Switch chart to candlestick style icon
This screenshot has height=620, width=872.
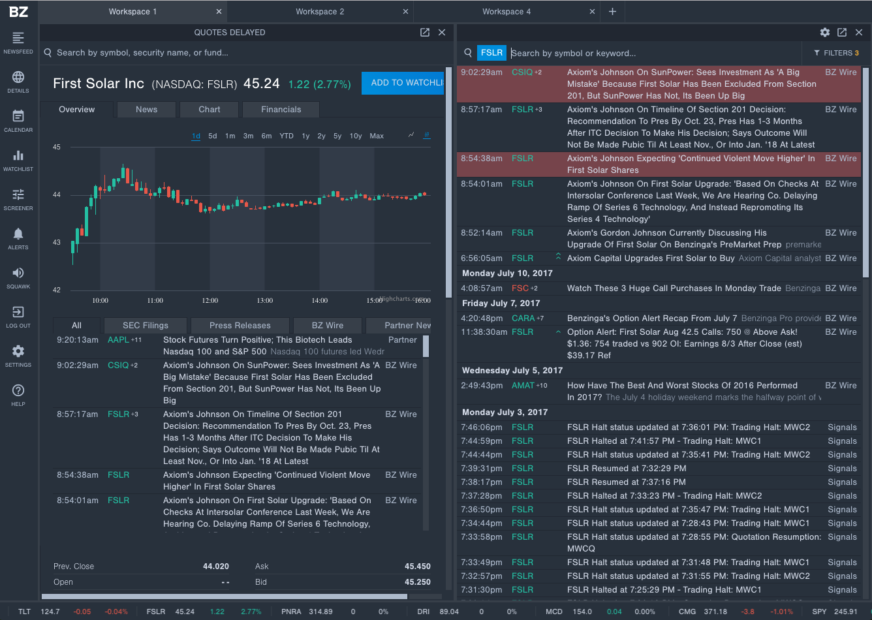[x=427, y=135]
